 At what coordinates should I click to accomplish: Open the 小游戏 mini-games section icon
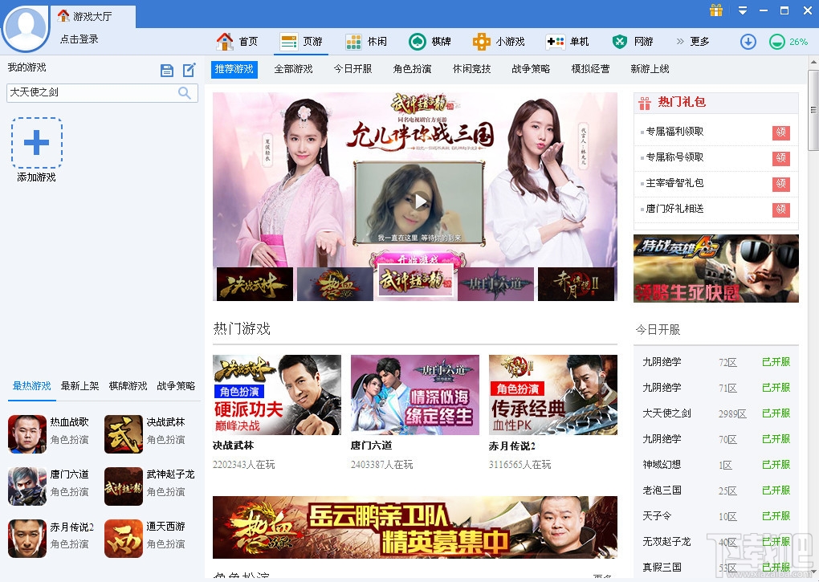(480, 41)
